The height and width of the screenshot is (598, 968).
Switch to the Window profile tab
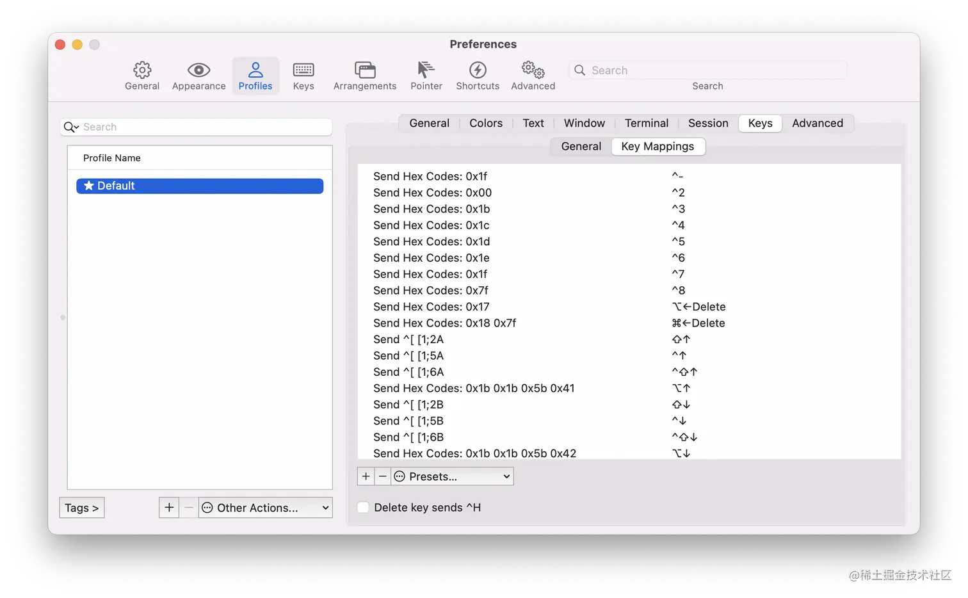585,123
